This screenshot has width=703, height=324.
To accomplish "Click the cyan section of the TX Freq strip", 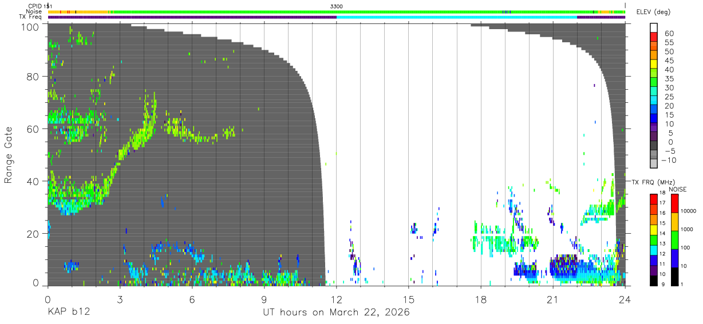I will tap(456, 17).
